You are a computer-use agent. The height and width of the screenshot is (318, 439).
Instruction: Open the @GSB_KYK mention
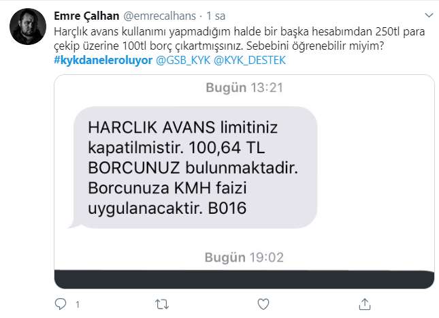point(183,60)
